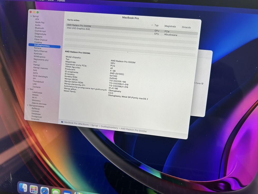Open the Pomoc menu in the menu bar
258x194 pixels.
click(61, 1)
